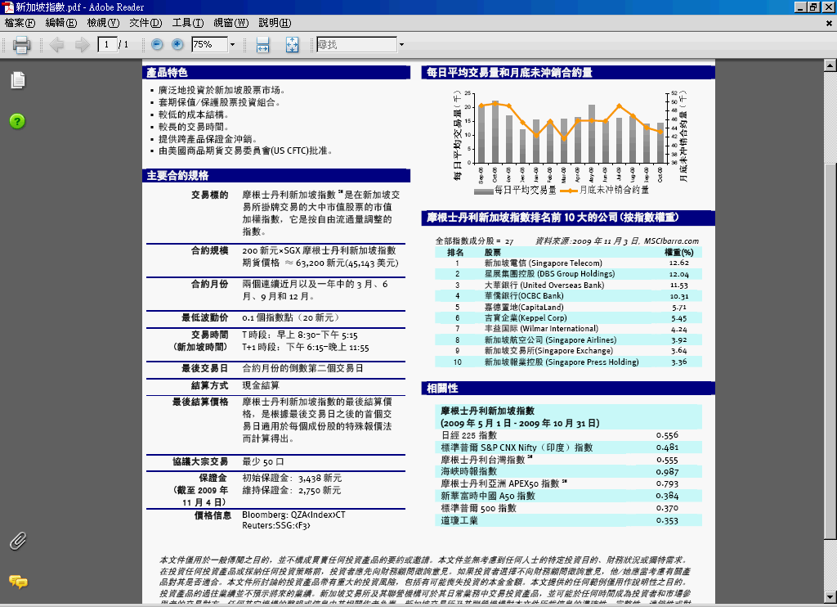Click the 協議大宗交易 row label
Image resolution: width=837 pixels, height=607 pixels.
pyautogui.click(x=200, y=461)
